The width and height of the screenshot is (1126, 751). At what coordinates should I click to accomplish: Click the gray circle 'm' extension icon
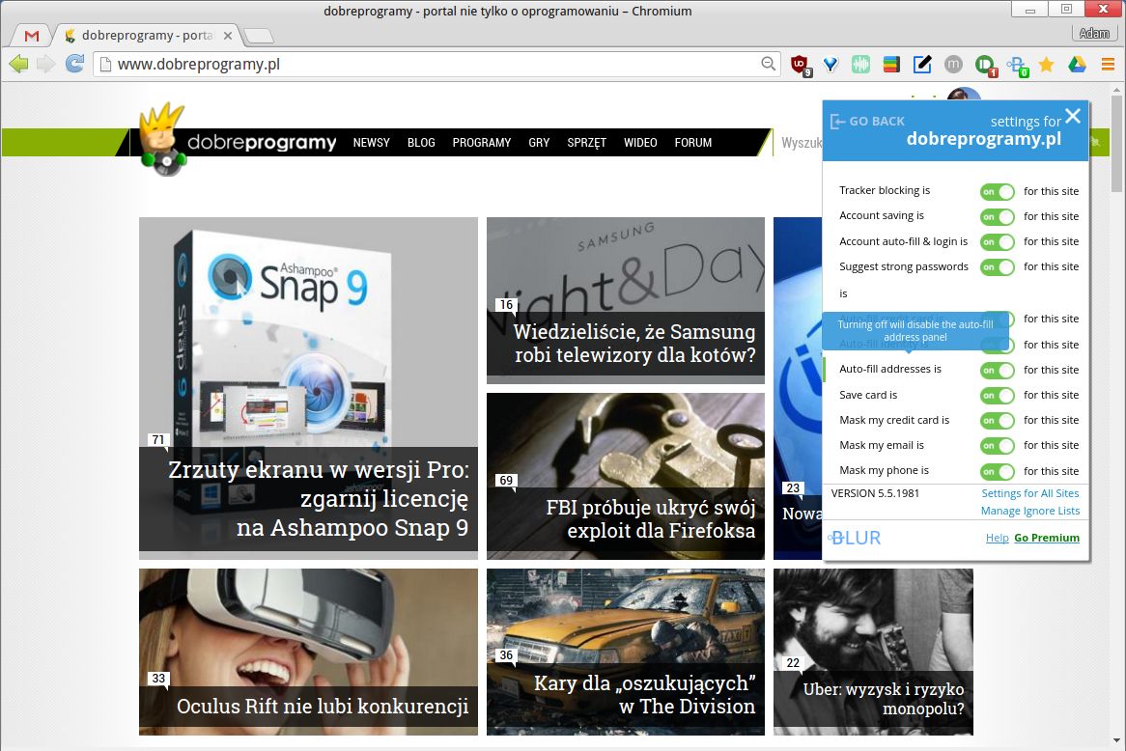pos(953,65)
